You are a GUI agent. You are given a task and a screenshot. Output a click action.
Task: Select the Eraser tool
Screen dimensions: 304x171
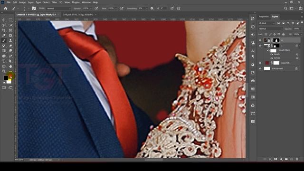[10, 46]
